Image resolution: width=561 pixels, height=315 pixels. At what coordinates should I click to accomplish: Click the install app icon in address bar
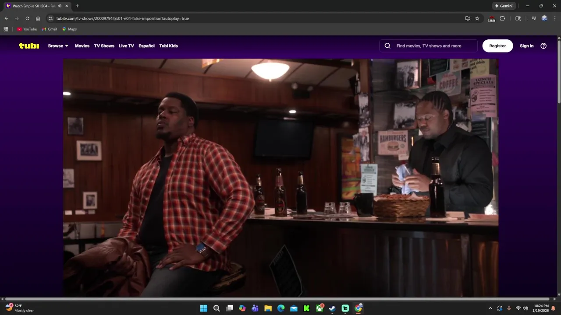(468, 18)
